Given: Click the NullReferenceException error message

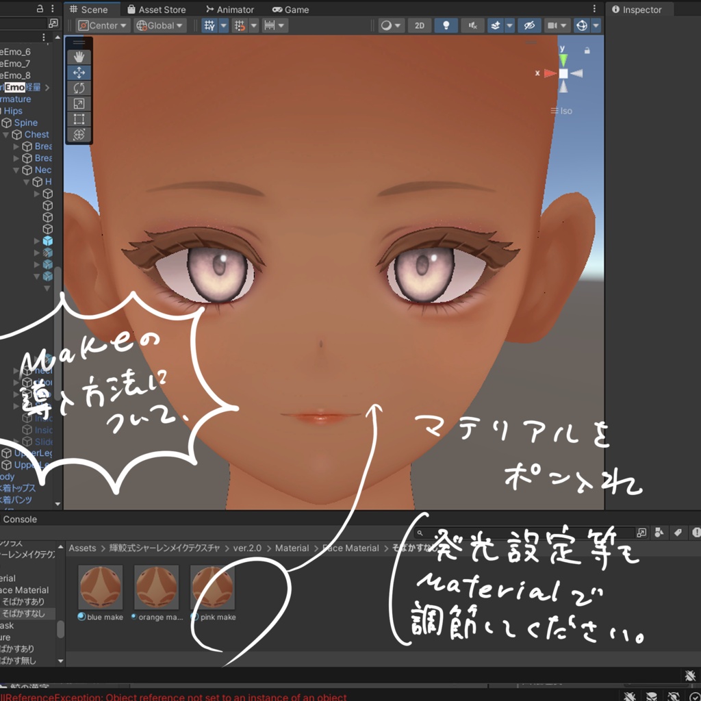Looking at the screenshot, I should [173, 696].
